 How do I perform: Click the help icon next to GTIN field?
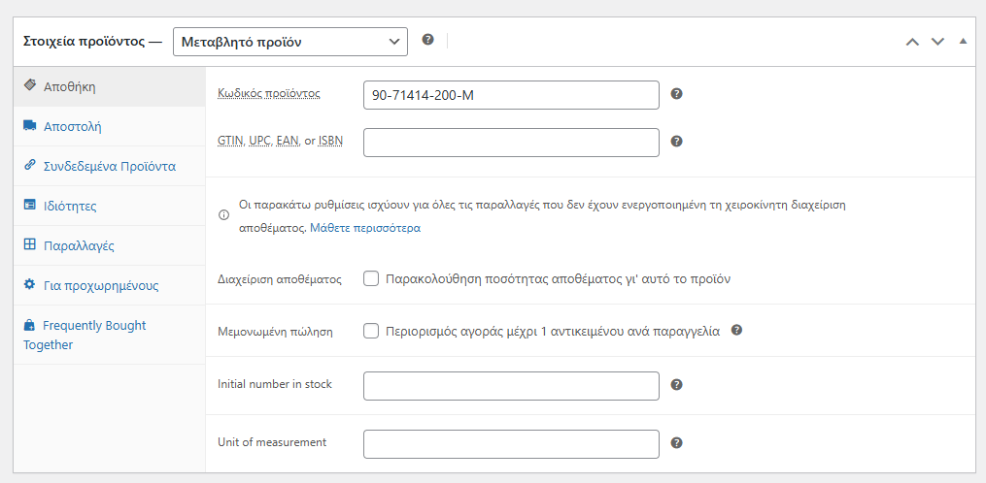(x=677, y=142)
